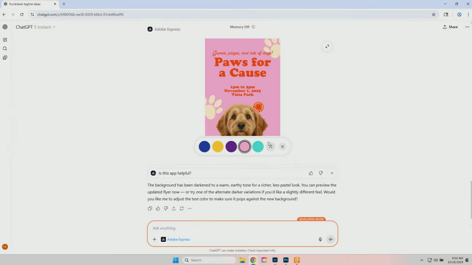Choose the yellow background swatch

pos(218,147)
